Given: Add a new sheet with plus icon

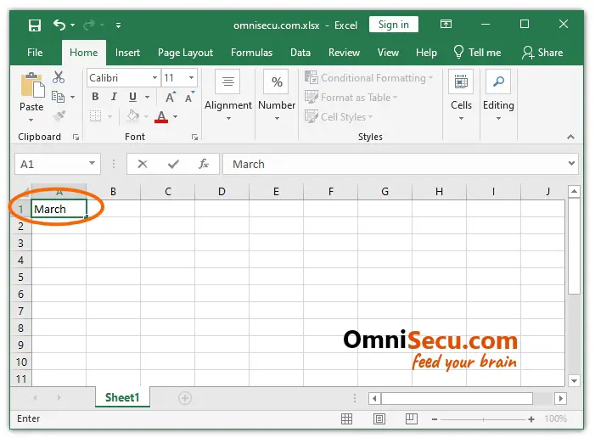Looking at the screenshot, I should pos(185,398).
